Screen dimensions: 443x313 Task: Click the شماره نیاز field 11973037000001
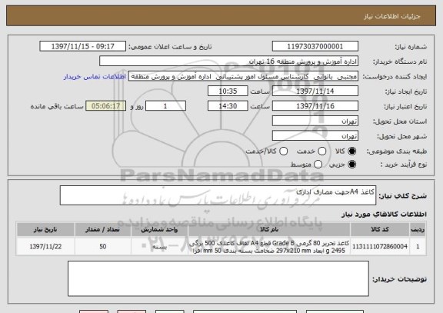point(315,46)
